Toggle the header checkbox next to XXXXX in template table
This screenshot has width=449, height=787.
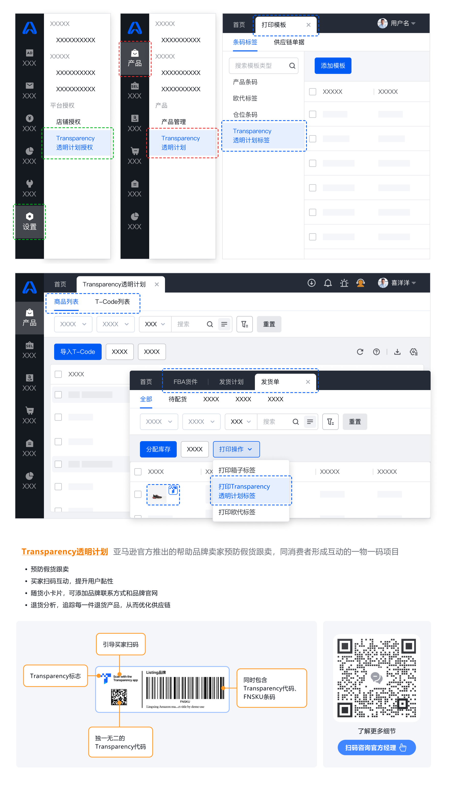(312, 92)
